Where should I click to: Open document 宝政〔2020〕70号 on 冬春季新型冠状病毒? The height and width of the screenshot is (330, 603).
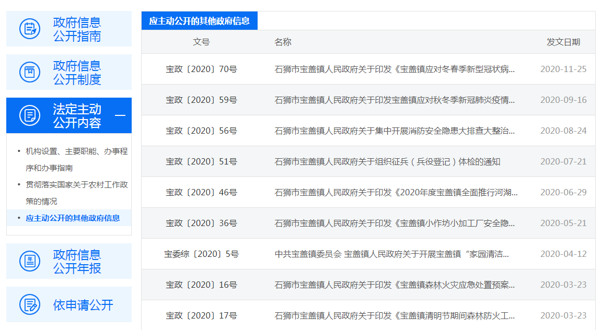[x=395, y=69]
